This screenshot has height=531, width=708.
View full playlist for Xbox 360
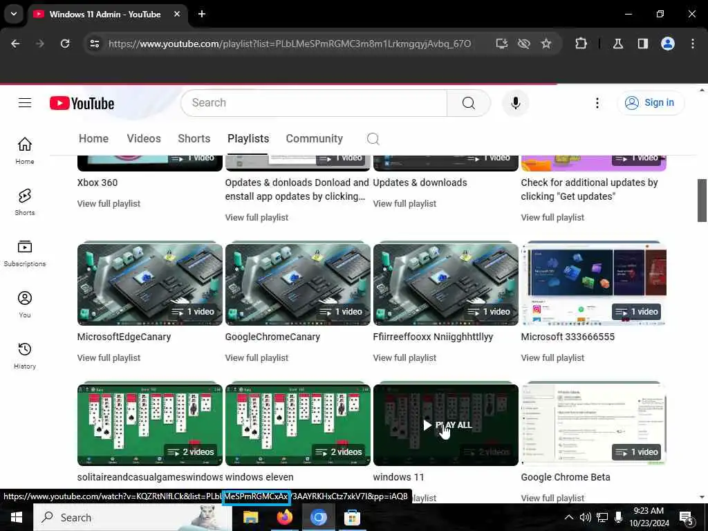[x=109, y=204]
